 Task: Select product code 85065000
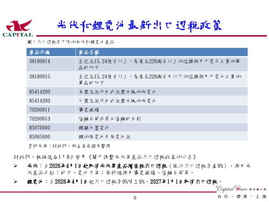coord(39,136)
